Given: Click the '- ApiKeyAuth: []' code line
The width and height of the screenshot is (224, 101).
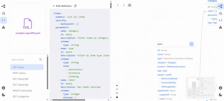Looking at the screenshot, I should [68, 24].
